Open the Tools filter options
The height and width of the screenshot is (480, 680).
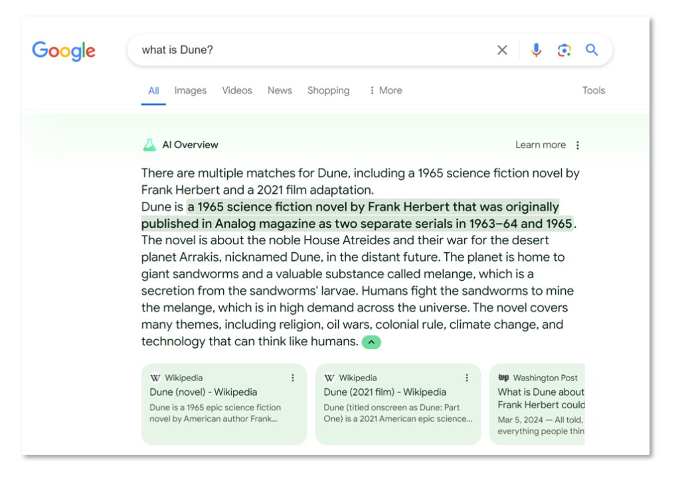[593, 90]
